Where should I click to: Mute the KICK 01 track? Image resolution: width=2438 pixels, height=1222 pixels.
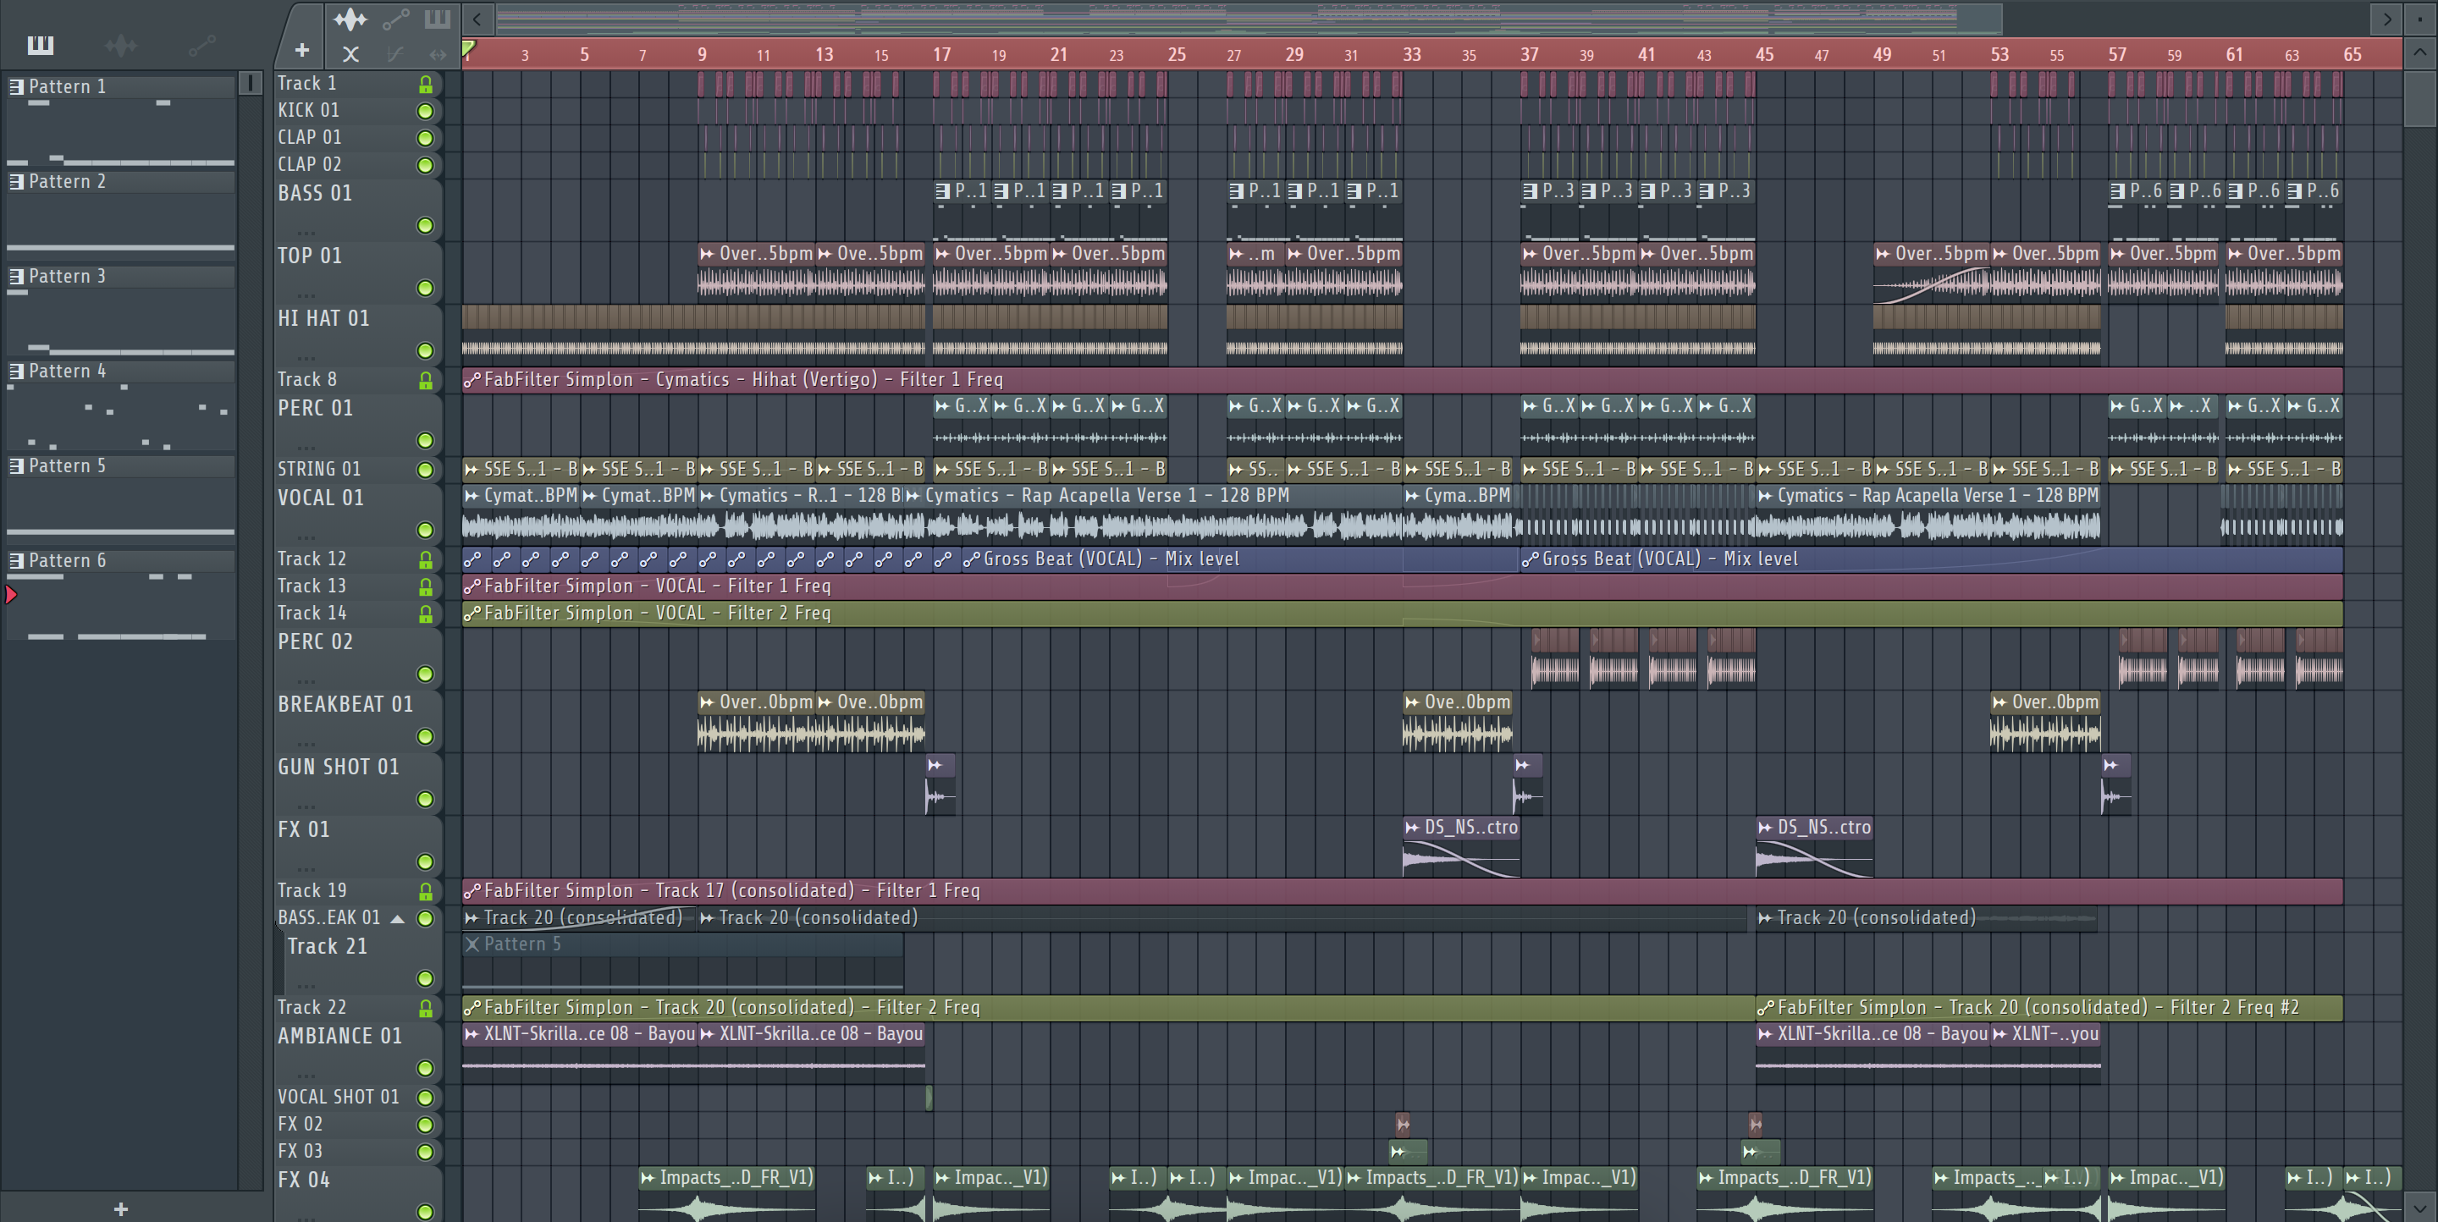pos(426,111)
